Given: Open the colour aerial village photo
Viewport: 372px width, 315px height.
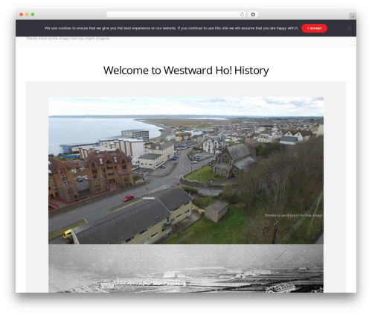Looking at the screenshot, I should (186, 171).
